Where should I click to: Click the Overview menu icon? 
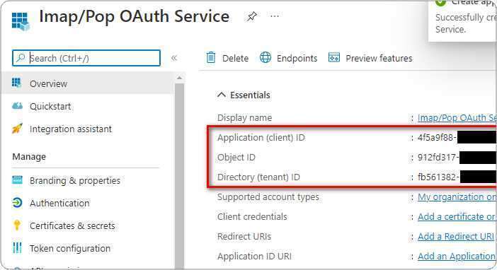pos(16,83)
